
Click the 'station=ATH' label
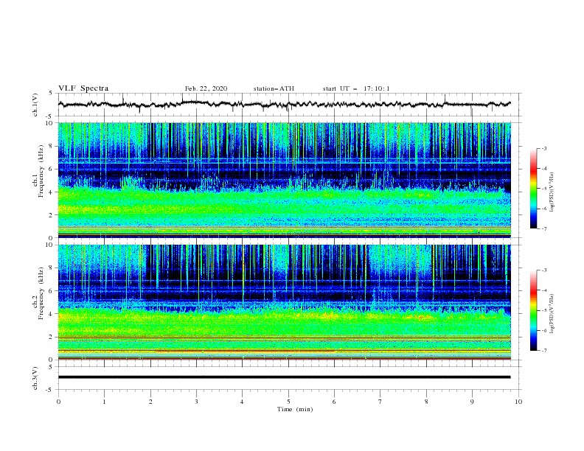point(274,88)
